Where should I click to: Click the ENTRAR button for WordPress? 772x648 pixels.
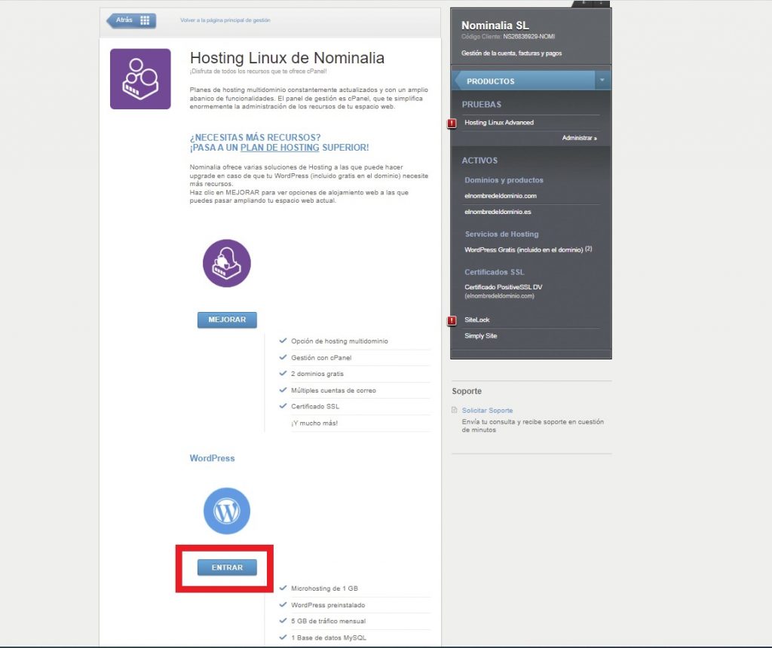click(x=227, y=567)
